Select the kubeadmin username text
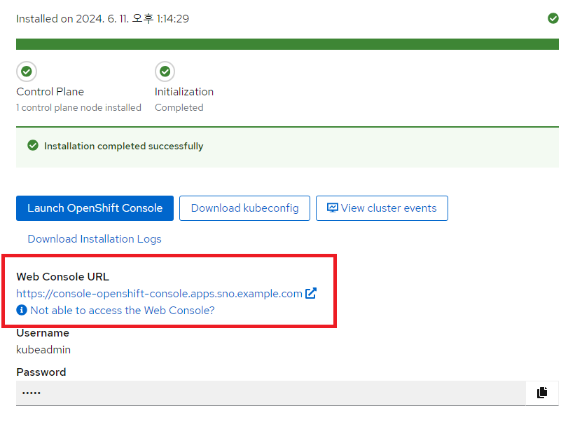575x427 pixels. pos(43,350)
